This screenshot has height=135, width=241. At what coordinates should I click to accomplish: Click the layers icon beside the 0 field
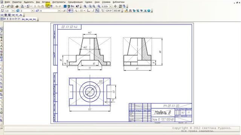[x=37, y=11]
